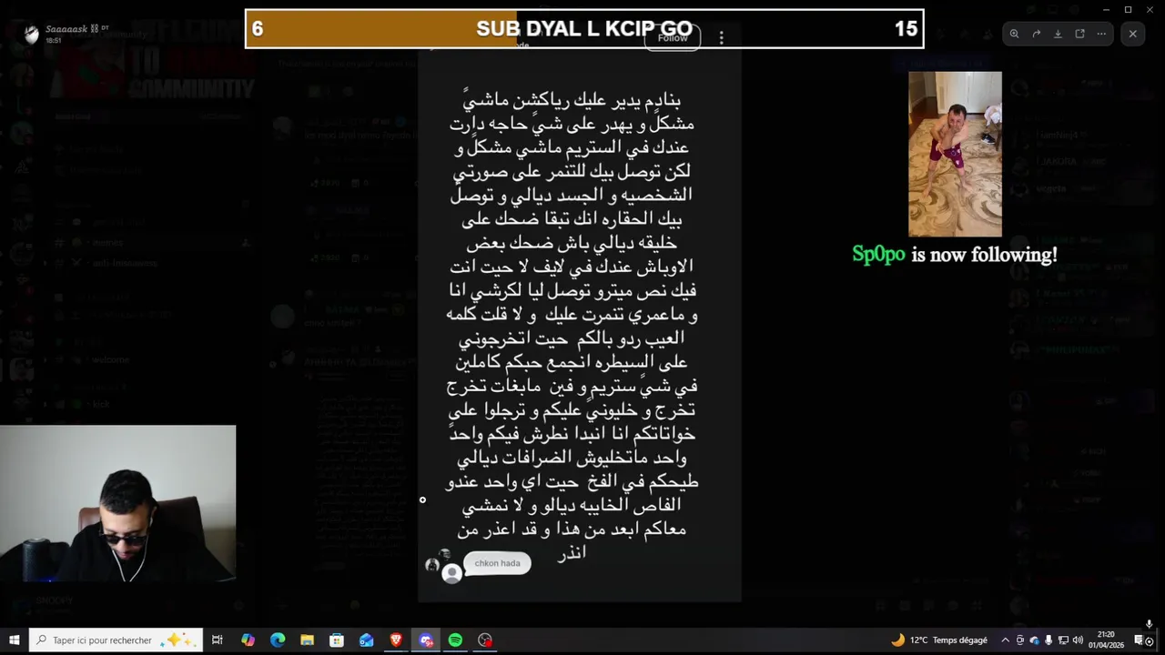Image resolution: width=1165 pixels, height=655 pixels.
Task: Open the OBS recording app in taskbar
Action: click(485, 640)
